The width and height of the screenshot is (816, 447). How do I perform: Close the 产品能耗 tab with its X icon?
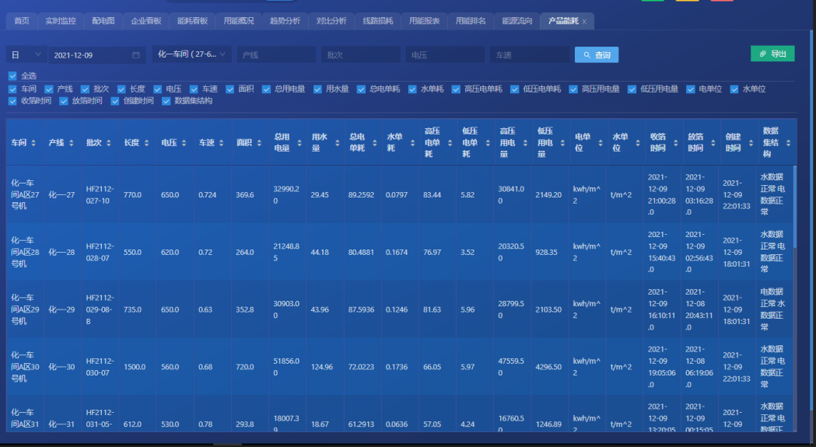pos(585,22)
